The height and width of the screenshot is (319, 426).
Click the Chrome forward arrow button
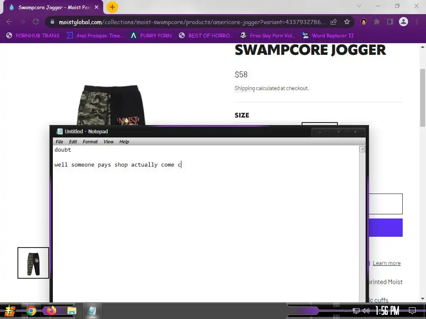[22, 22]
